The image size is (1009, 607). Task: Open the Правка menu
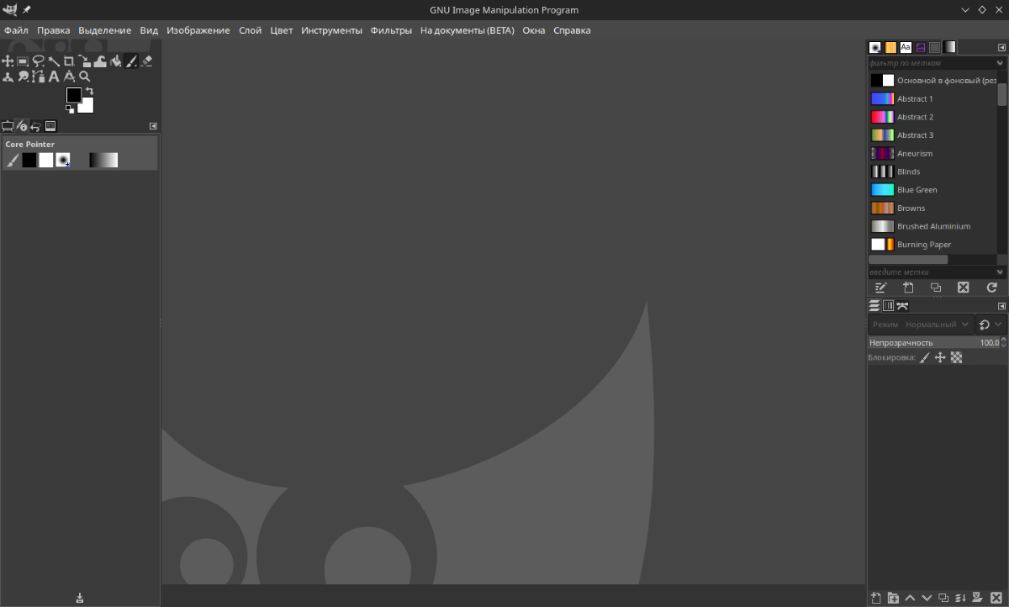(x=54, y=30)
